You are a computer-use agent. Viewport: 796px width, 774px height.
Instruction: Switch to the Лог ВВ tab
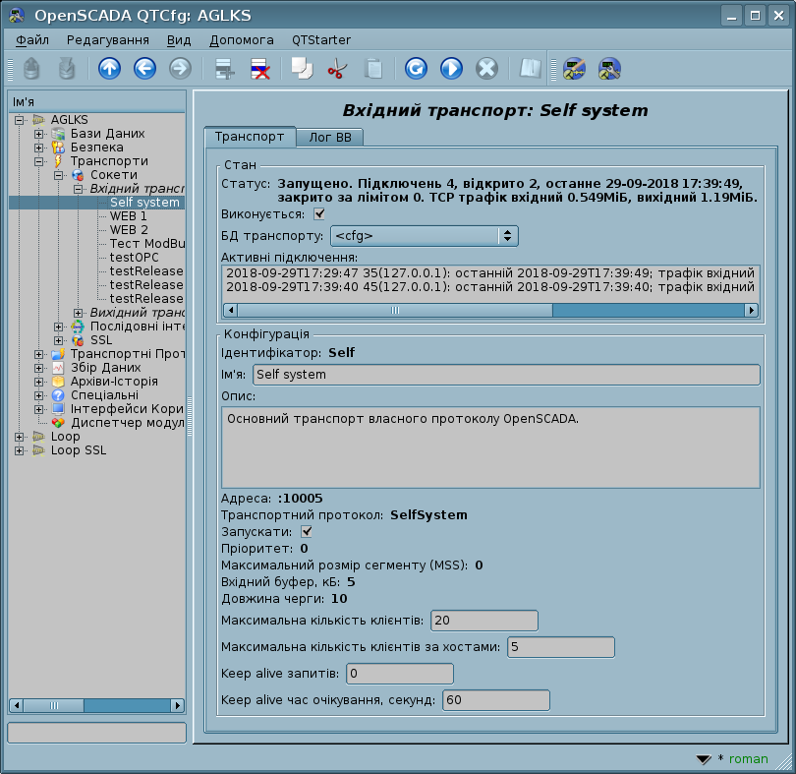click(x=330, y=138)
